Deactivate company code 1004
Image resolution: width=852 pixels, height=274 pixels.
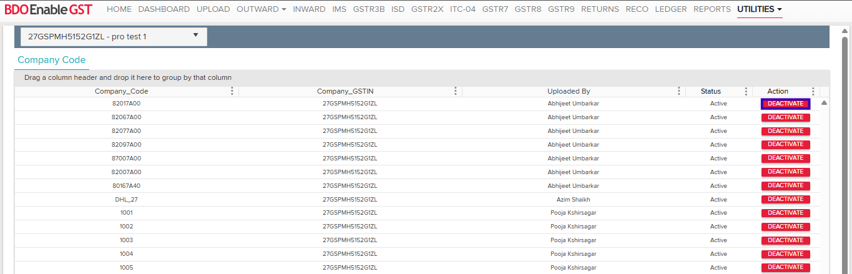click(x=785, y=255)
